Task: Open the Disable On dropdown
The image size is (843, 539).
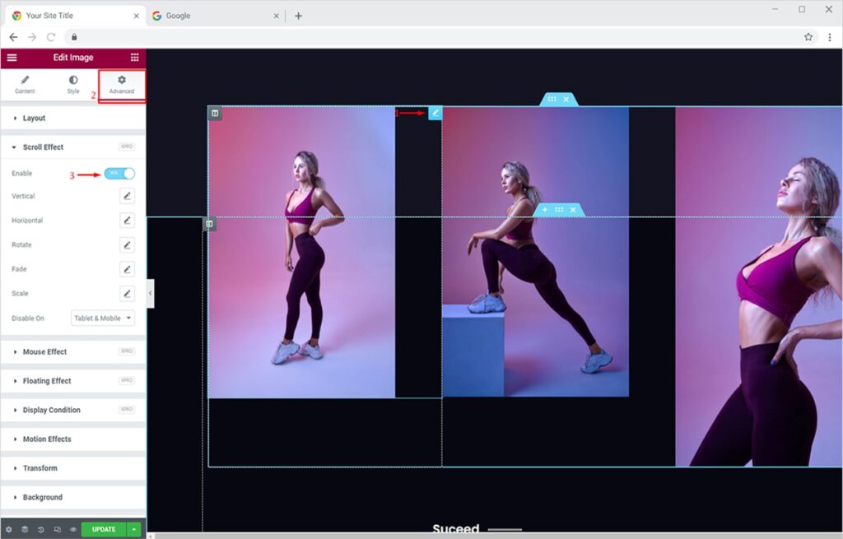Action: coord(103,318)
